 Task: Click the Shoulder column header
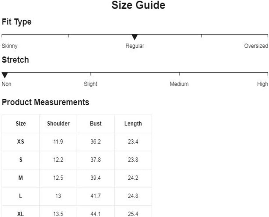(58, 123)
